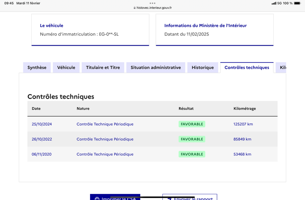Tap the three dots multitasking menu

pyautogui.click(x=152, y=3)
